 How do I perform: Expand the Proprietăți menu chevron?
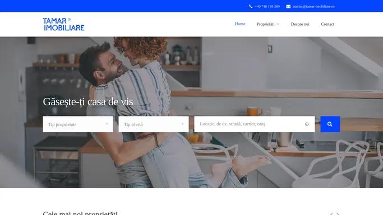pos(278,24)
